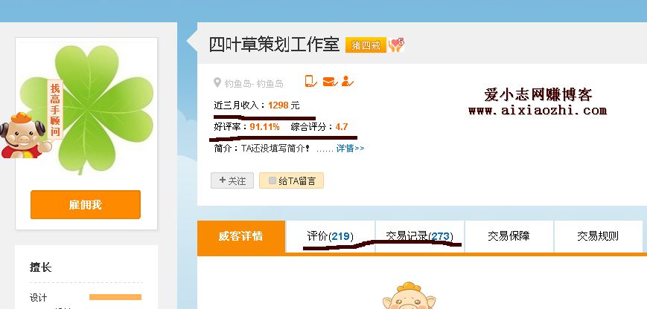Click the 猪四戒 orange badge
This screenshot has width=647, height=309.
click(x=366, y=45)
